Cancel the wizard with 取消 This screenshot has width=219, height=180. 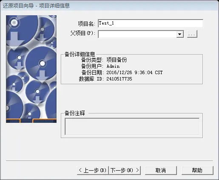(161, 170)
